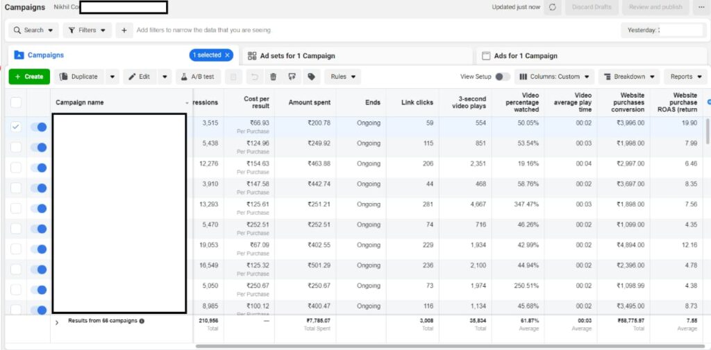Click the ₹7,785.07 total spent value

click(318, 321)
